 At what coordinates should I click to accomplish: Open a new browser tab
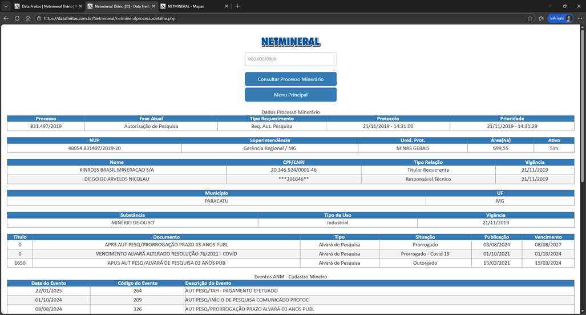click(237, 6)
